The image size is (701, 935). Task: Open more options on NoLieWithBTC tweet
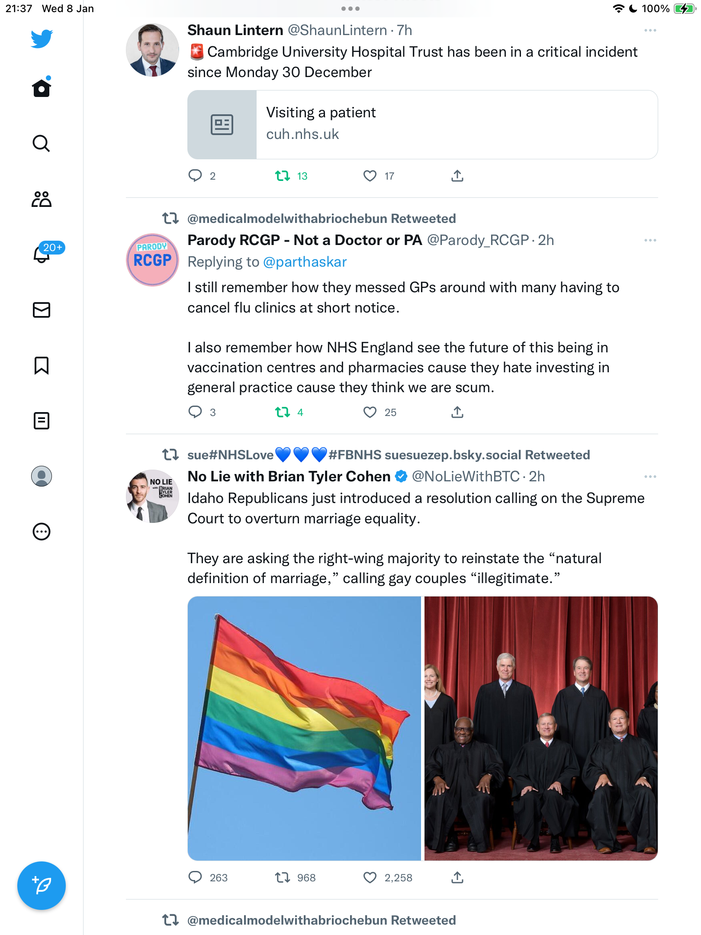click(x=650, y=477)
